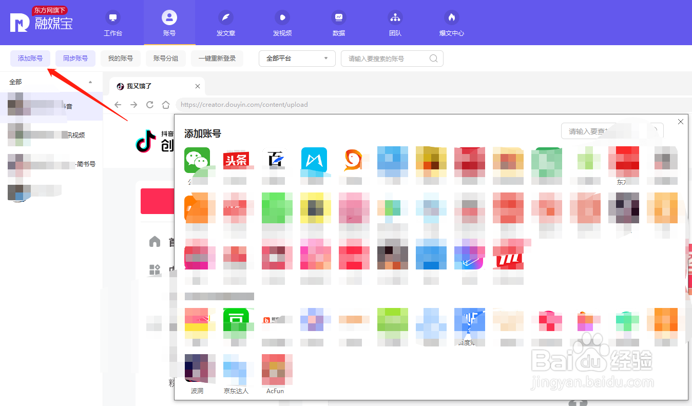Open the 爆文中心 flame icon
The image size is (692, 406).
[x=452, y=17]
